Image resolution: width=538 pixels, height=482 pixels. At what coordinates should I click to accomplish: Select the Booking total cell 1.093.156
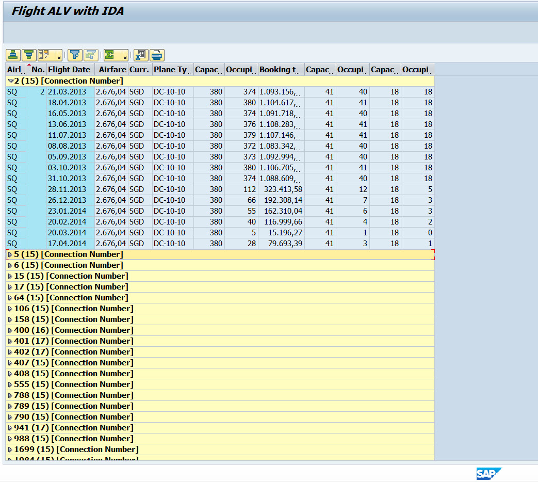[x=279, y=91]
